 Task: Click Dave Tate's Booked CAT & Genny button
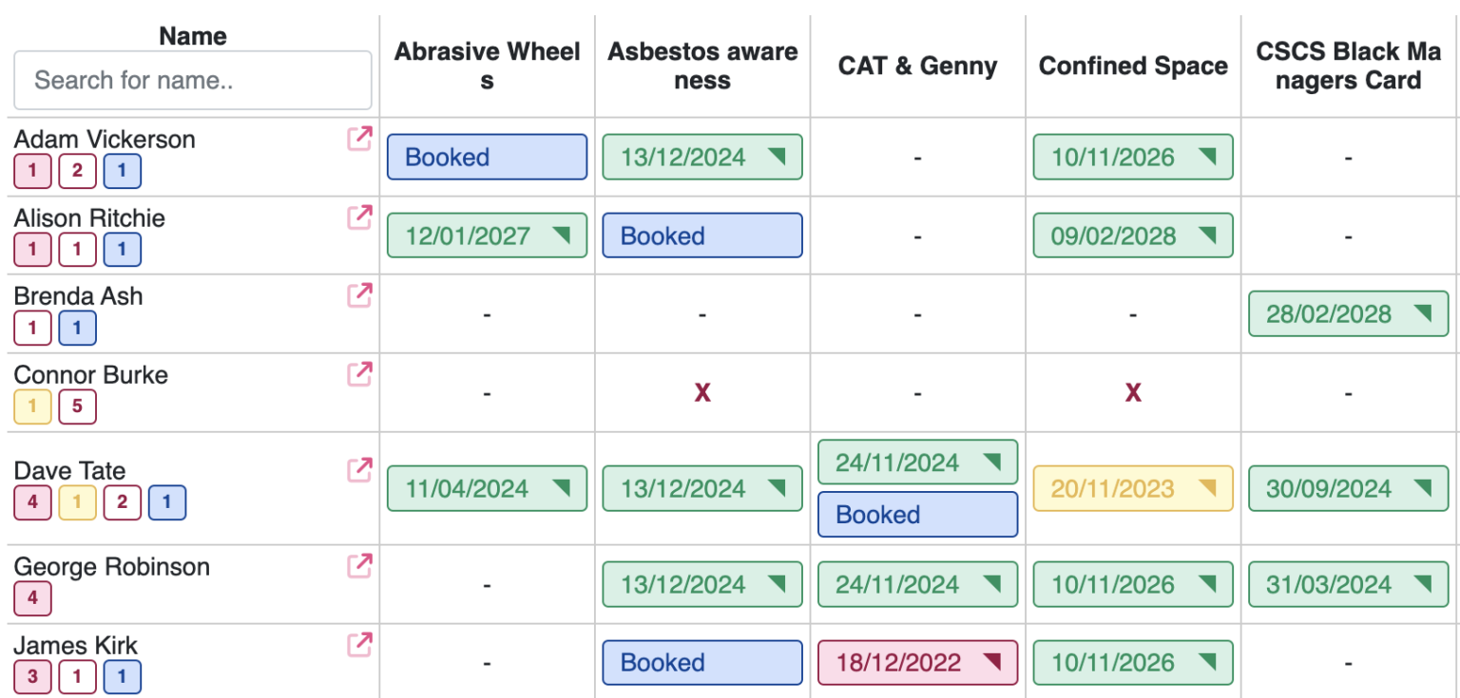917,515
